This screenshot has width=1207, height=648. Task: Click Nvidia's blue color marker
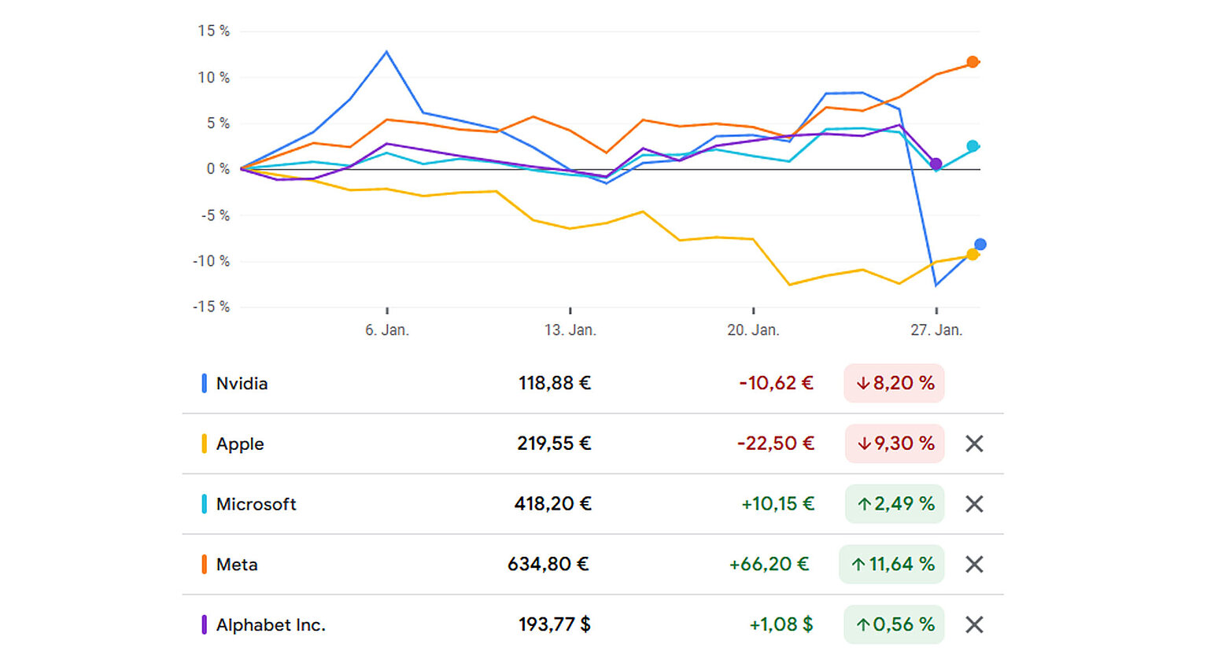(x=204, y=384)
